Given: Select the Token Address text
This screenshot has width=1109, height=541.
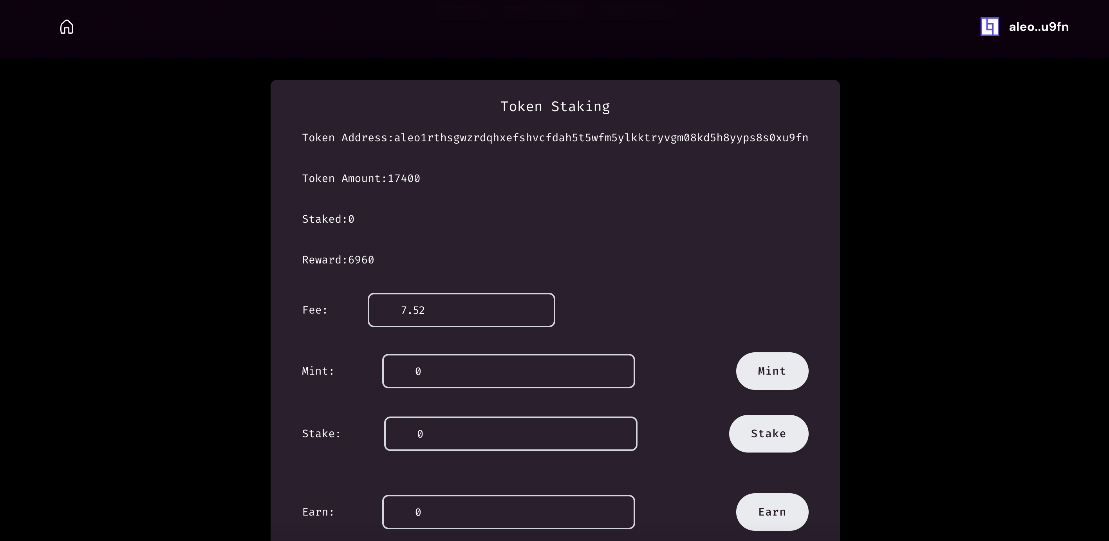Looking at the screenshot, I should click(555, 138).
